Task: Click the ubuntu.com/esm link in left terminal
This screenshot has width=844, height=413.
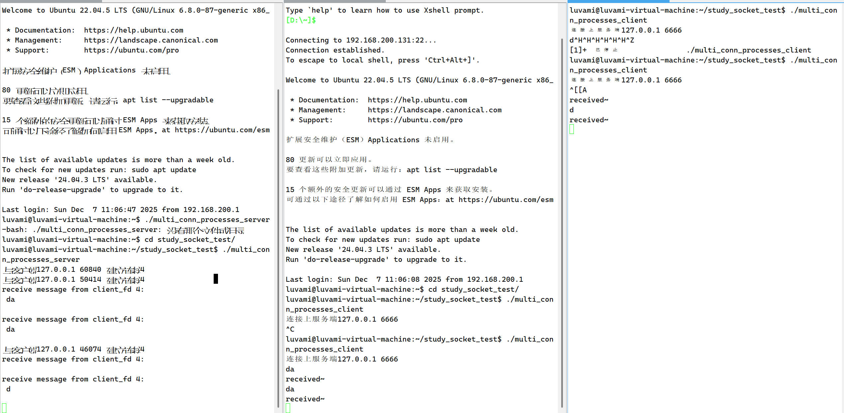Action: tap(222, 130)
